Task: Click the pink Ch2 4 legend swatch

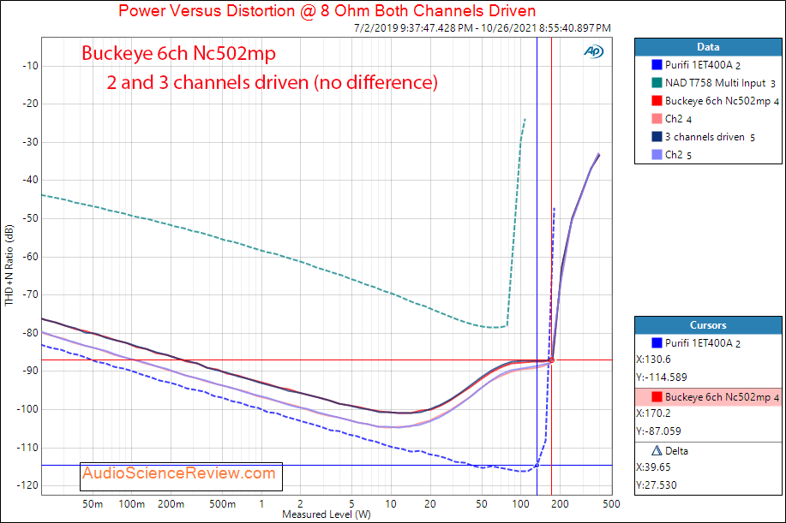Action: click(657, 119)
